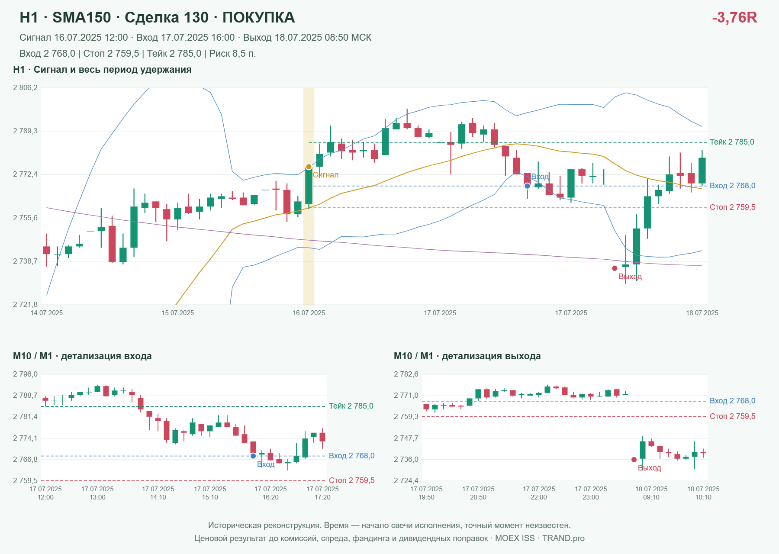Click the 'Стоп 2 759,5' label on H1 chart

pos(732,207)
